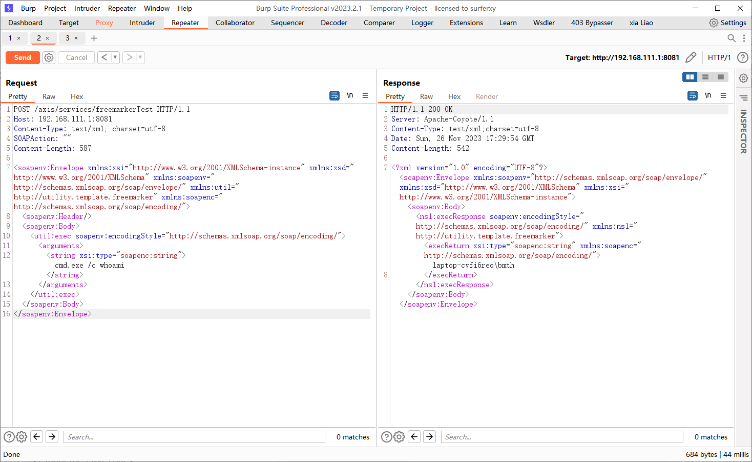Screen dimensions: 752x462
Task: Open the Request panel hamburger menu
Action: [365, 95]
